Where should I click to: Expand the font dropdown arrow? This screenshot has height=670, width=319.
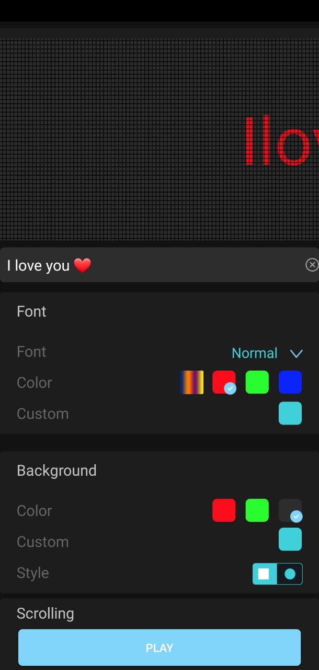pyautogui.click(x=296, y=354)
